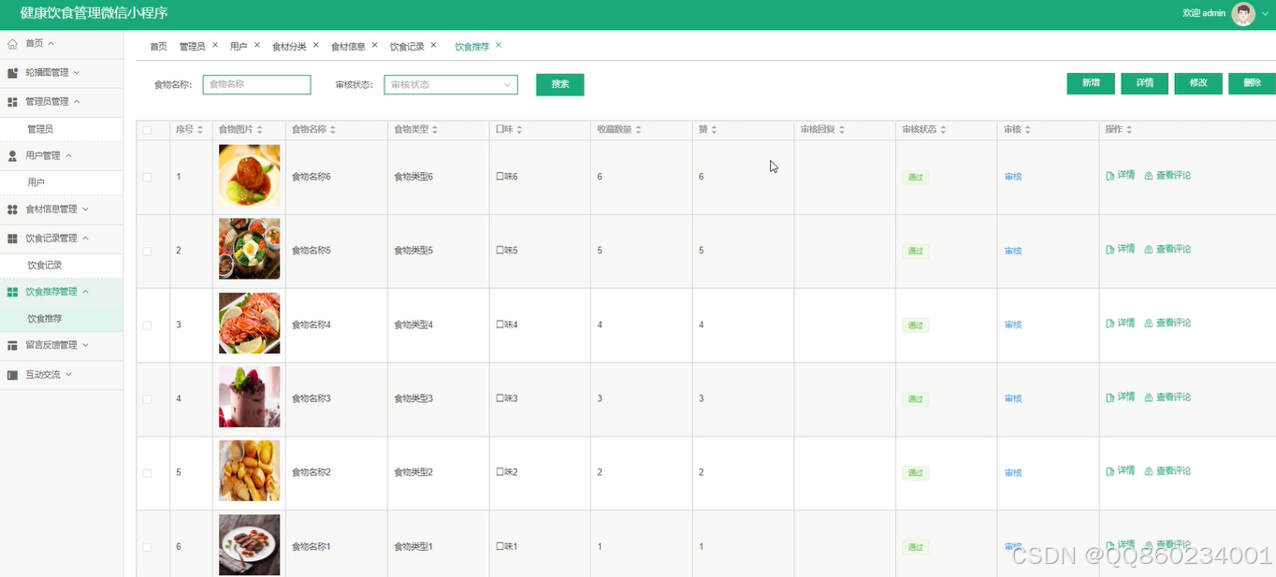Collapse the 饮食记录管理 menu

pyautogui.click(x=86, y=238)
